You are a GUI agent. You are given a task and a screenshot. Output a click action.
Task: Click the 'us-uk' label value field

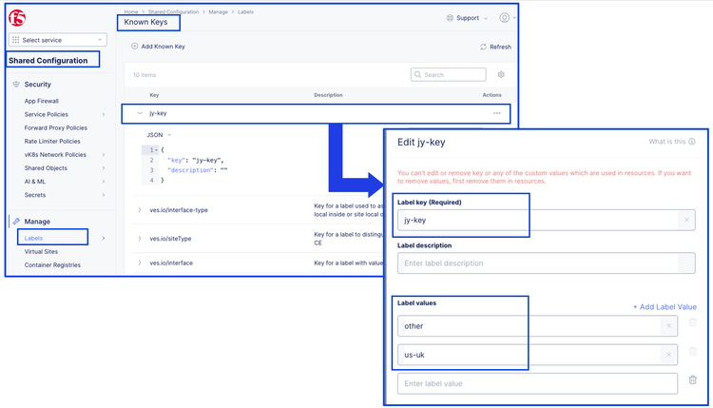(537, 355)
